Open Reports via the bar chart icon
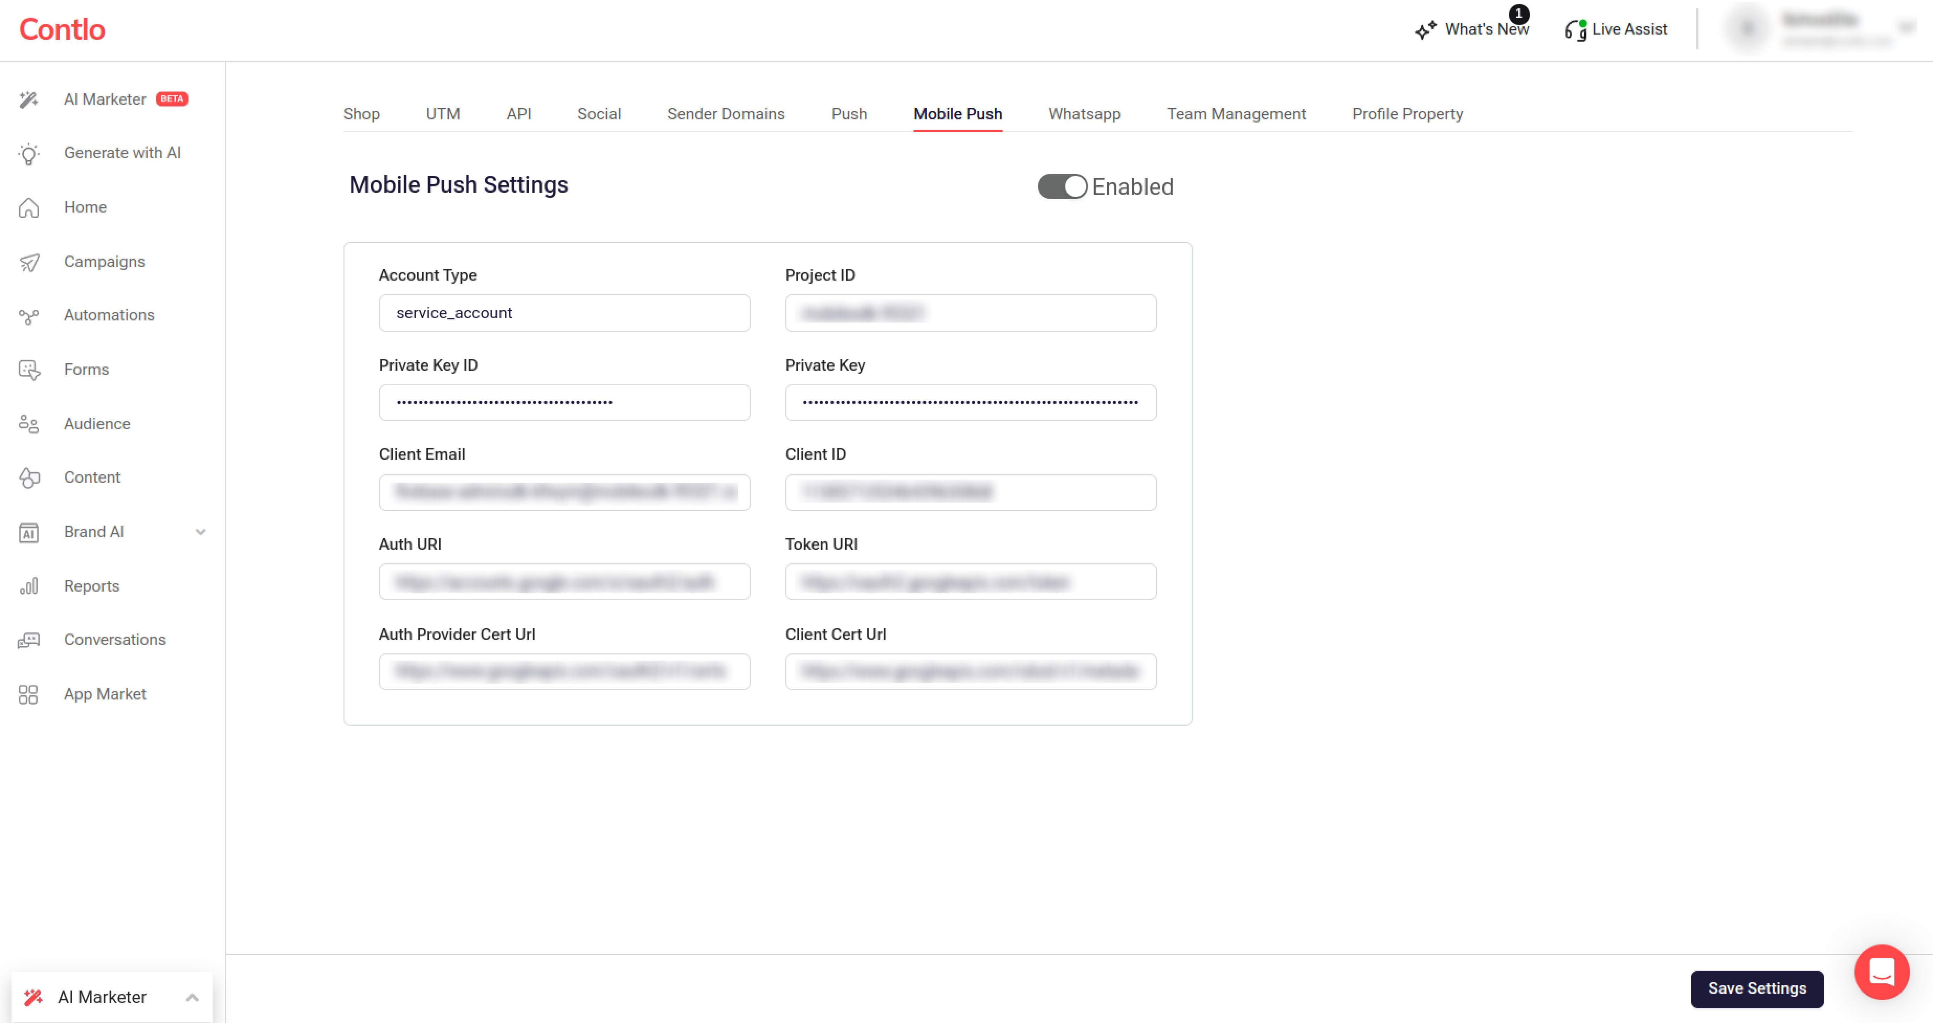Viewport: 1933px width, 1023px height. (x=29, y=586)
